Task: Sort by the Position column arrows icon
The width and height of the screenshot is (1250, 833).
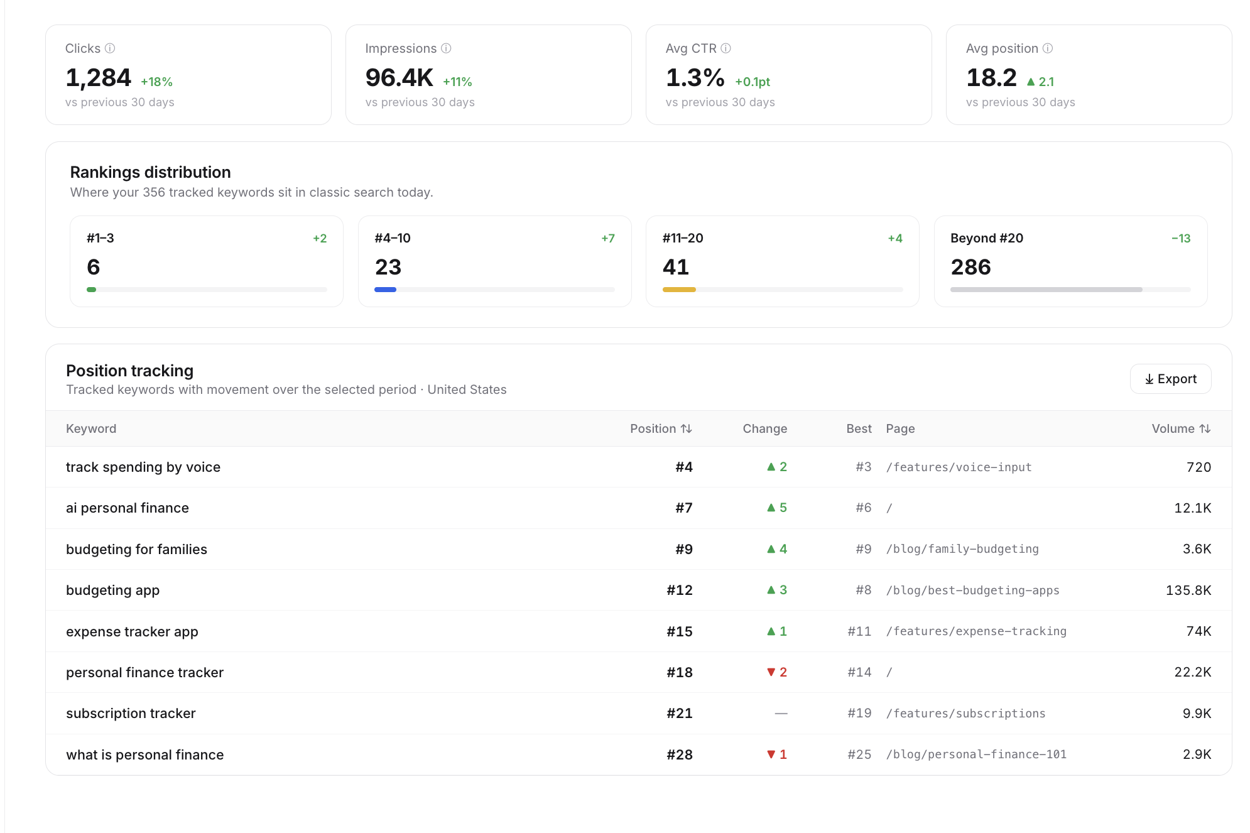Action: (687, 428)
